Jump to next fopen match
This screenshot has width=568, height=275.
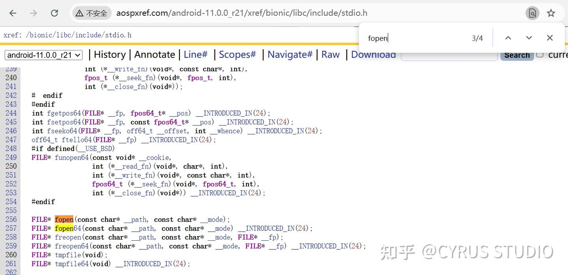tap(529, 38)
